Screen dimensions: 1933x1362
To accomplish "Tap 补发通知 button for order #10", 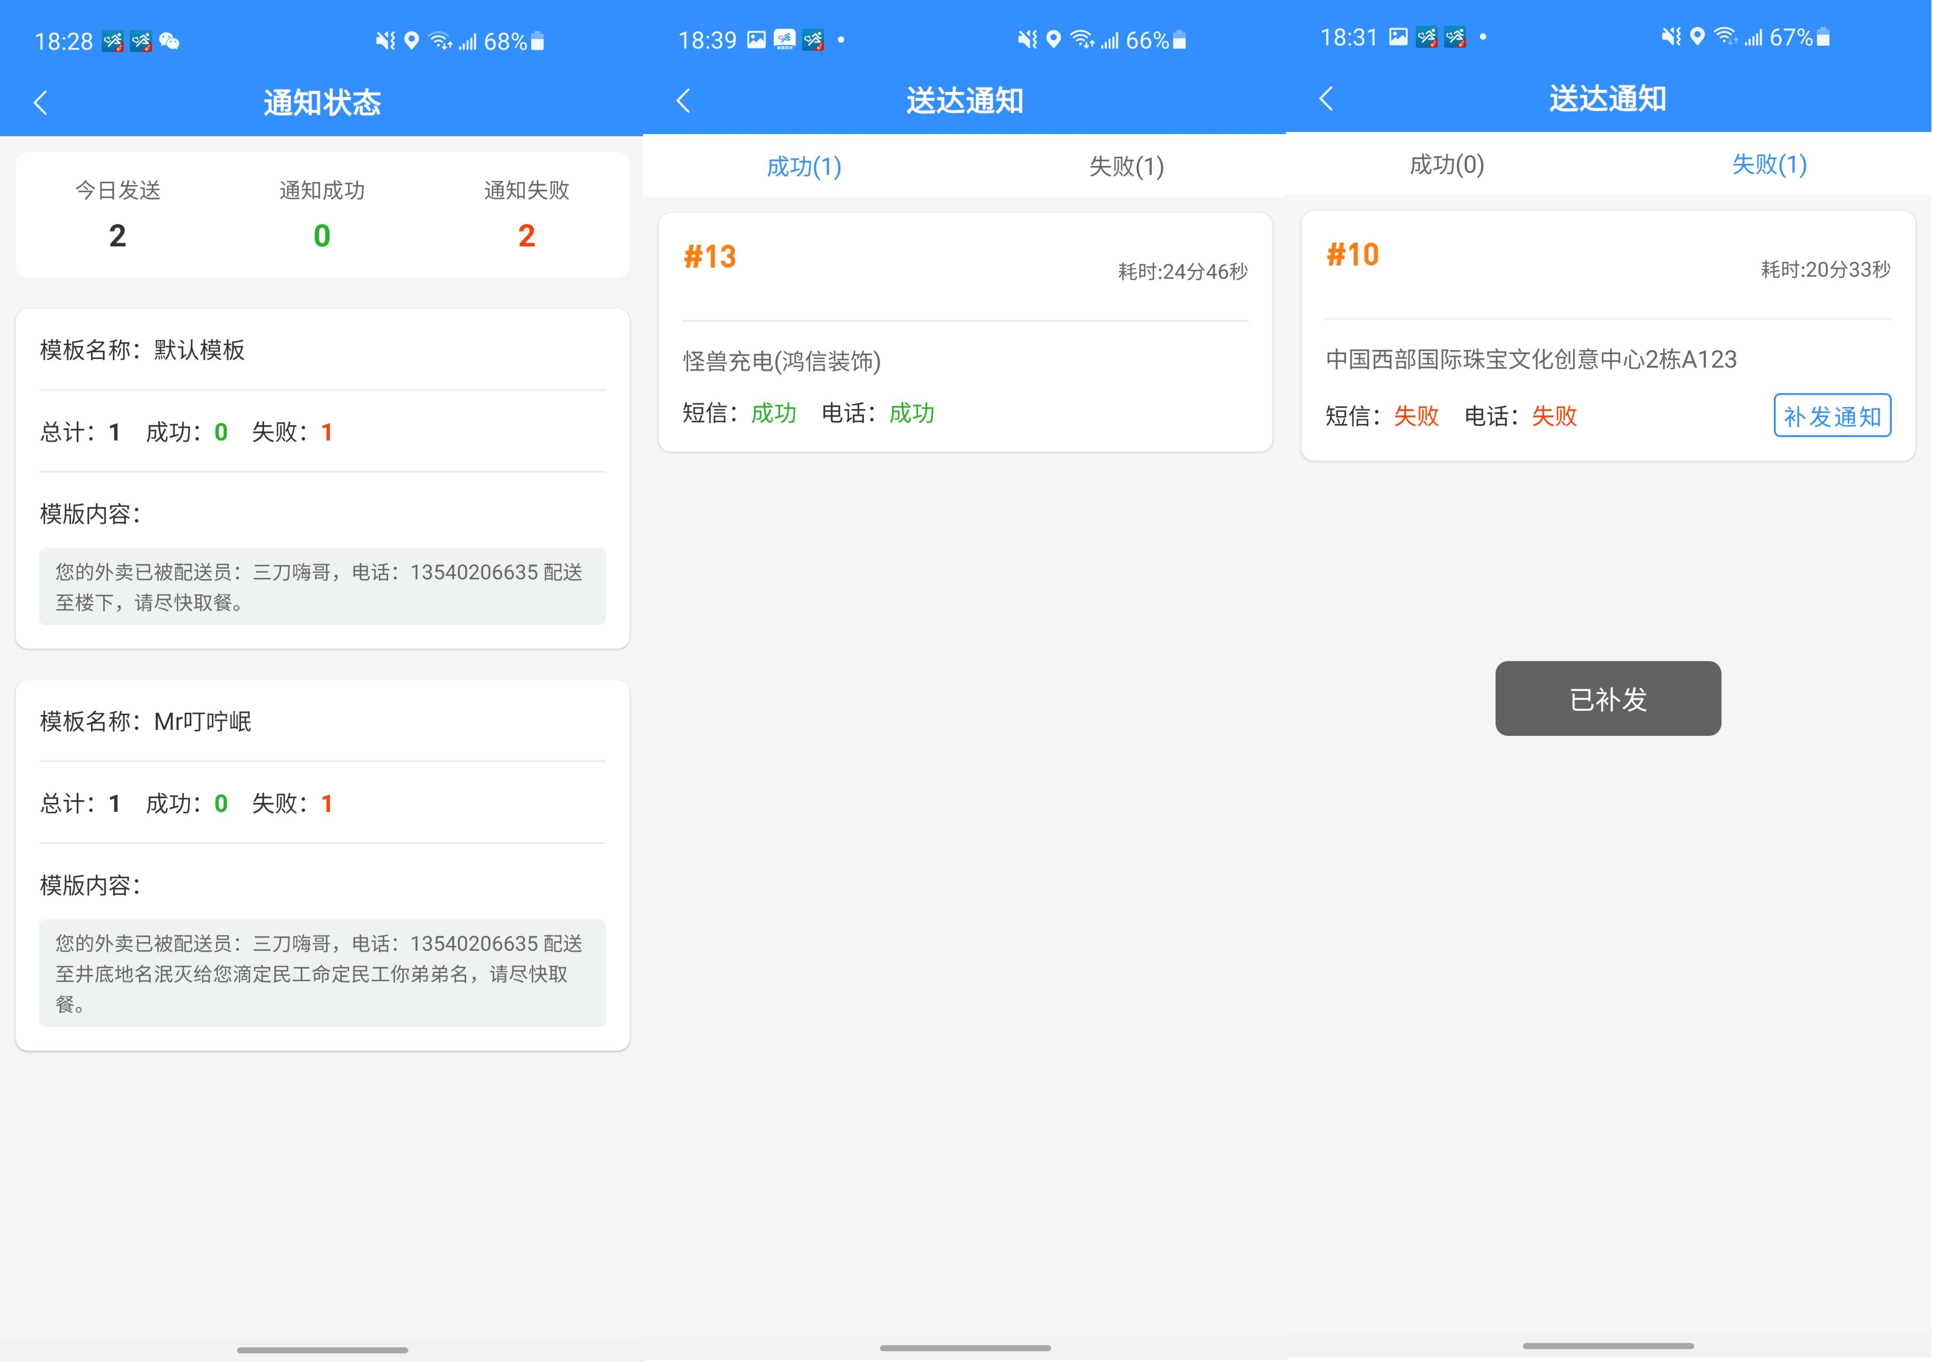I will [x=1833, y=416].
